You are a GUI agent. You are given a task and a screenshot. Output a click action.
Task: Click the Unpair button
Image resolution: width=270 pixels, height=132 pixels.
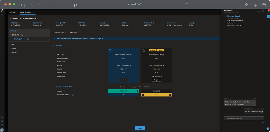(x=156, y=80)
